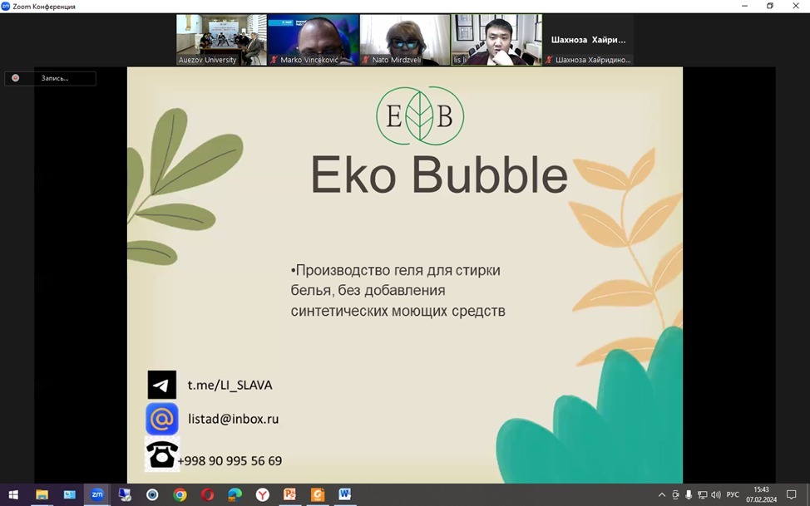The height and width of the screenshot is (506, 810).
Task: Open the Windows Start menu
Action: click(x=13, y=494)
